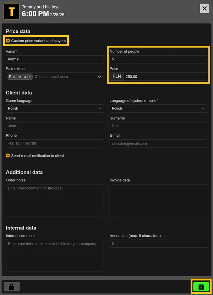
Task: Click the Order notes text area
Action: 54,200
